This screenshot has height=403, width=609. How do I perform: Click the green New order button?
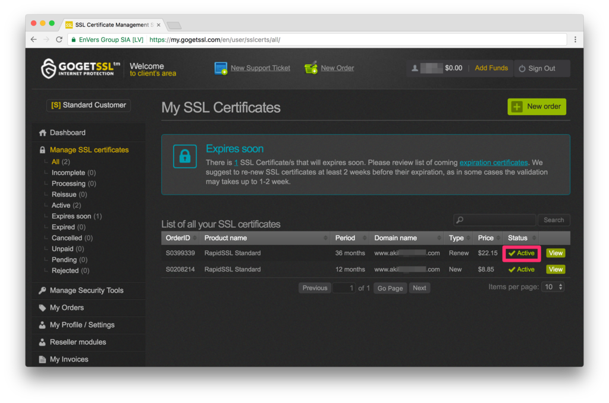[x=536, y=107]
